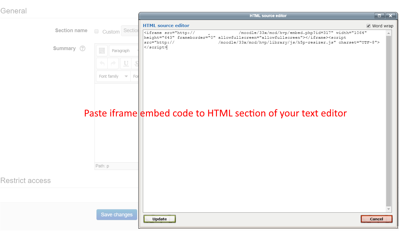Click the undo arrow icon

pos(102,63)
